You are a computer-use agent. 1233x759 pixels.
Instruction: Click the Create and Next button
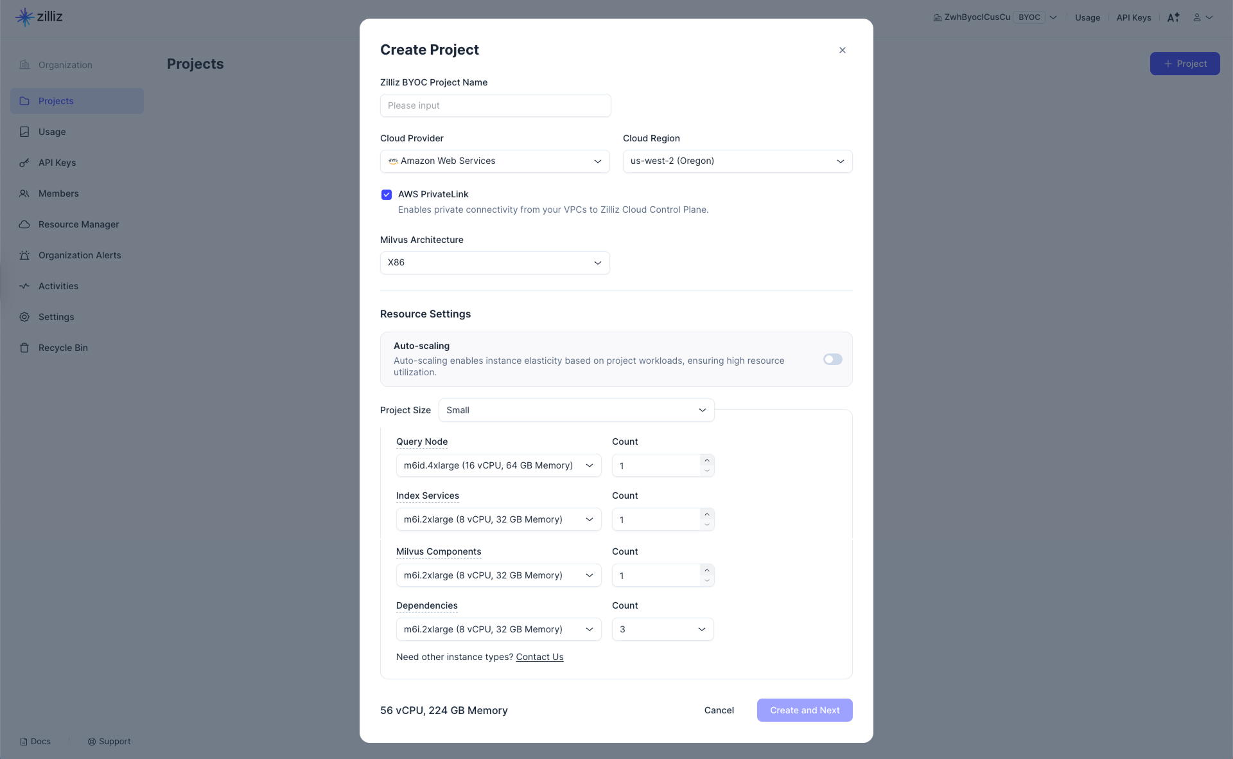[x=805, y=710]
